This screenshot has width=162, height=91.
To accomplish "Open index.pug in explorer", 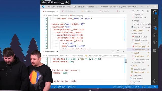I will [137, 75].
